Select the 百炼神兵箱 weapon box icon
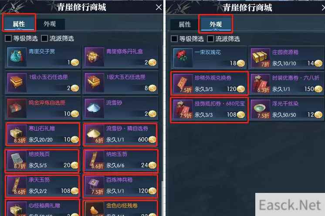This screenshot has height=216, width=325. 94,186
